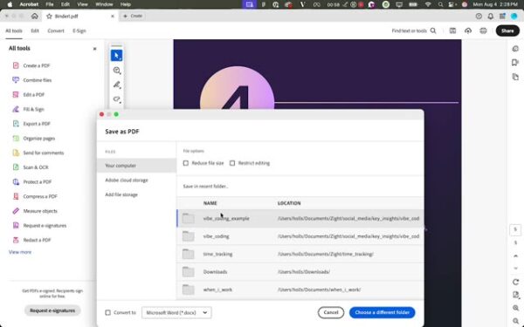Viewport: 524px width, 327px height.
Task: Switch to the Convert tab
Action: pyautogui.click(x=56, y=31)
